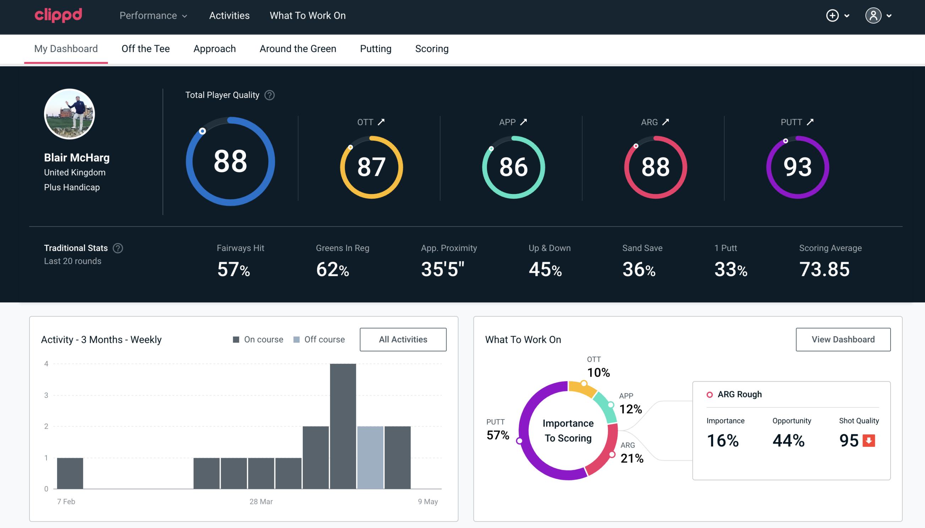Switch to the Putting tab
This screenshot has width=925, height=528.
click(375, 48)
